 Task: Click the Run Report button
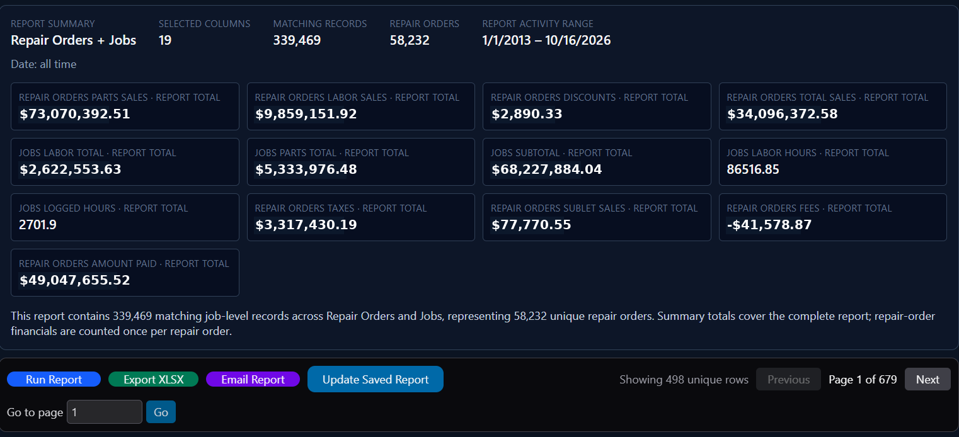pos(54,379)
